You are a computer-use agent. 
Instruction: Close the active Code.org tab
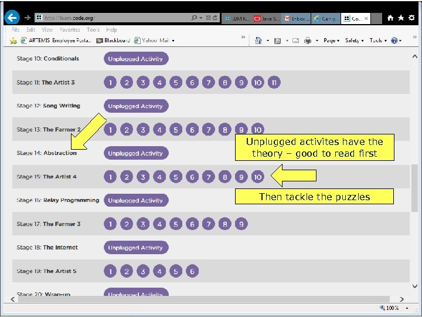pyautogui.click(x=366, y=18)
